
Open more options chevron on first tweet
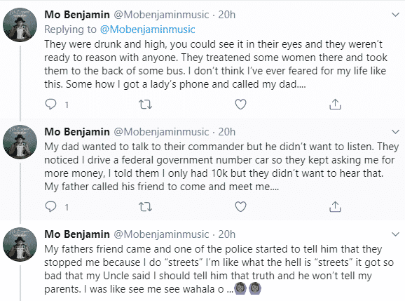pos(395,15)
